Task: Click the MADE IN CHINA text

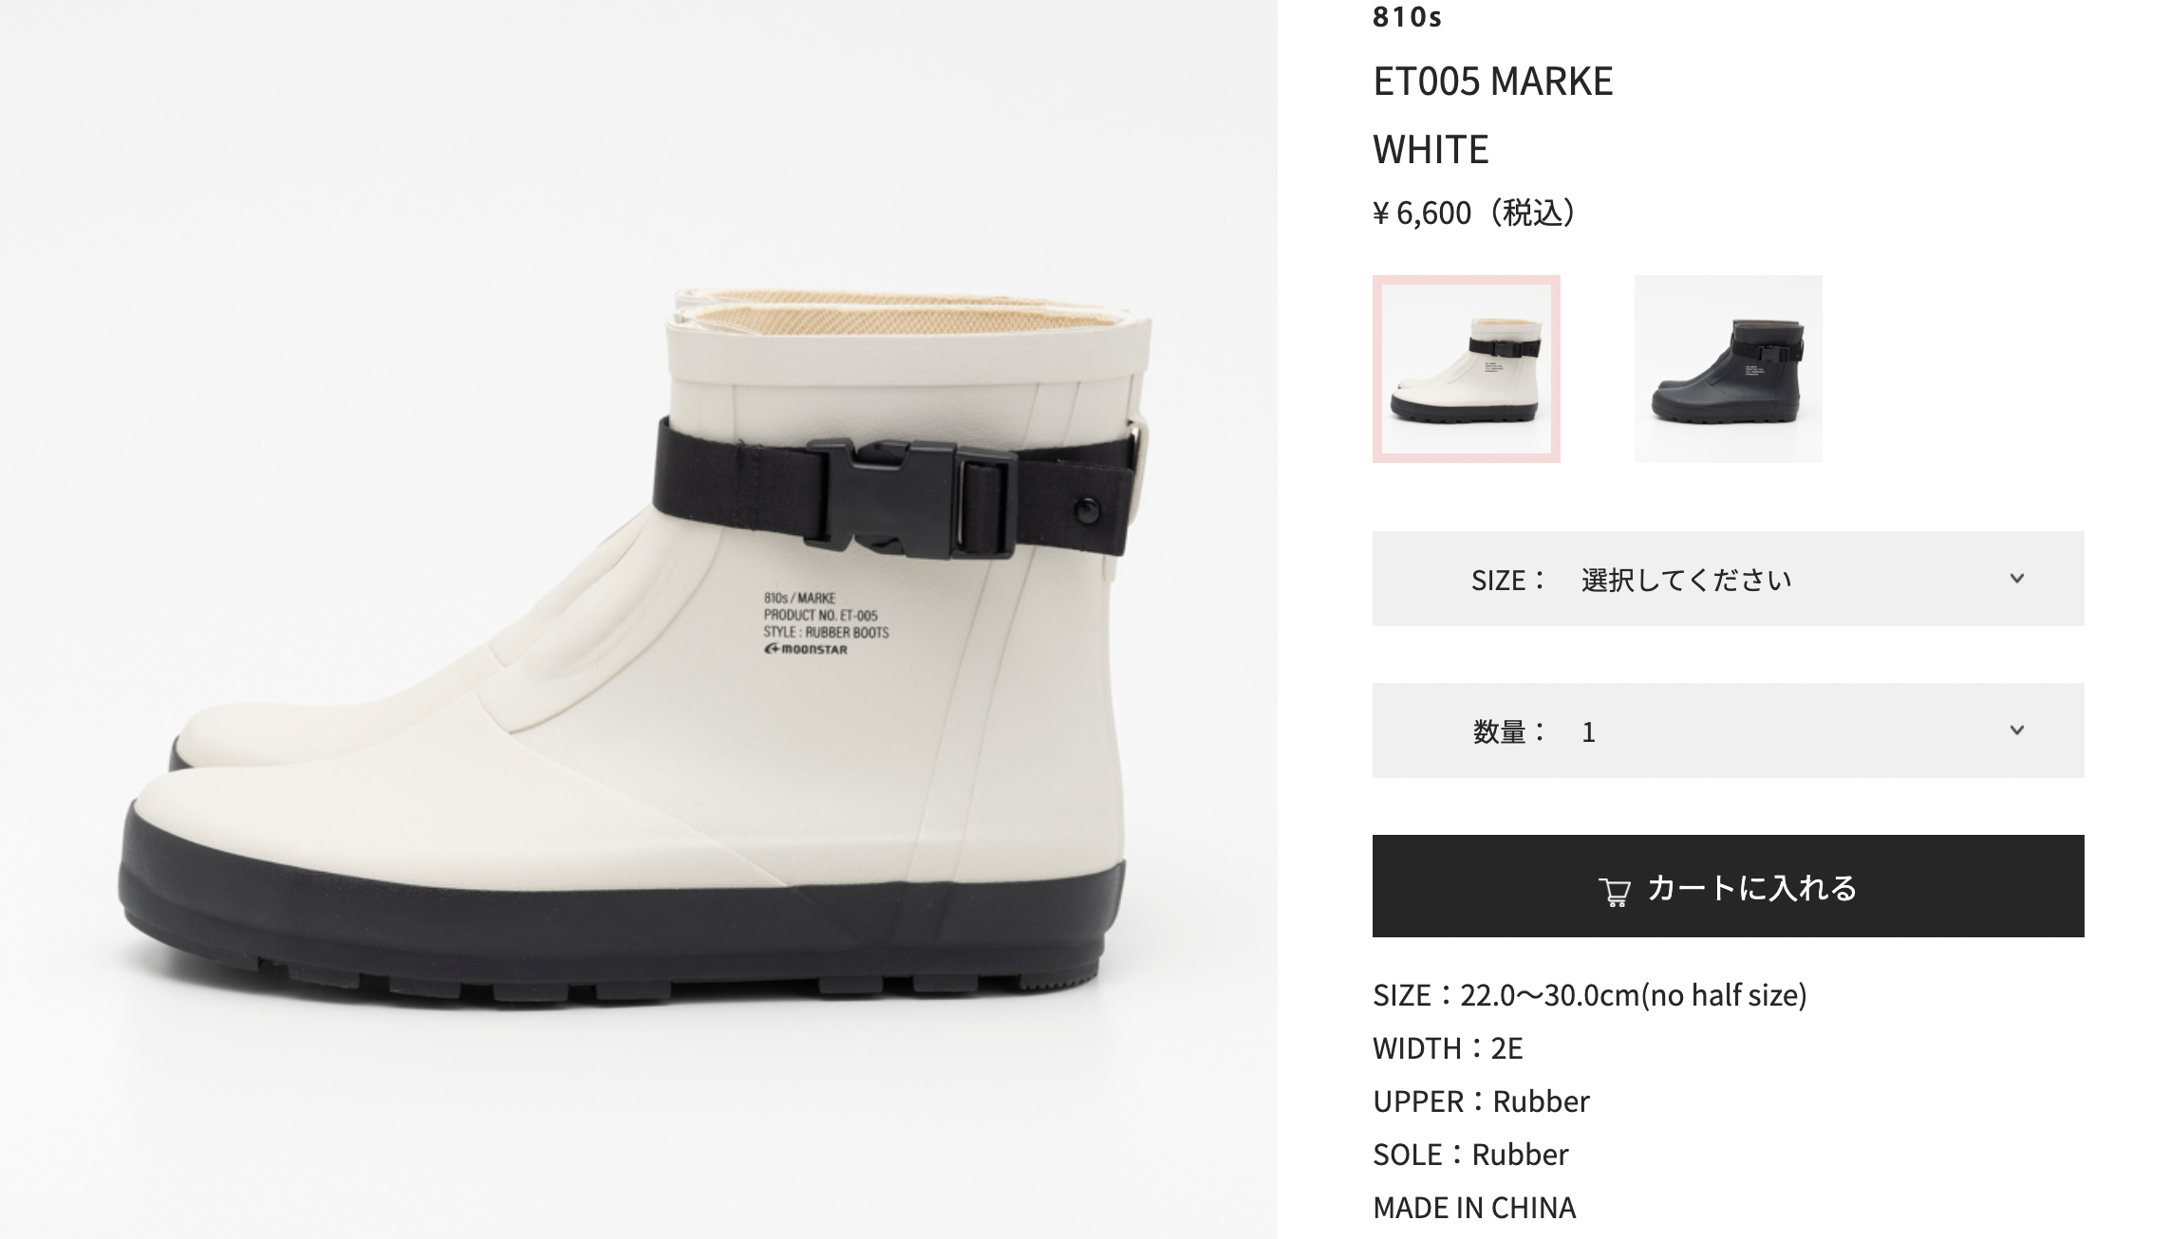Action: (x=1474, y=1208)
